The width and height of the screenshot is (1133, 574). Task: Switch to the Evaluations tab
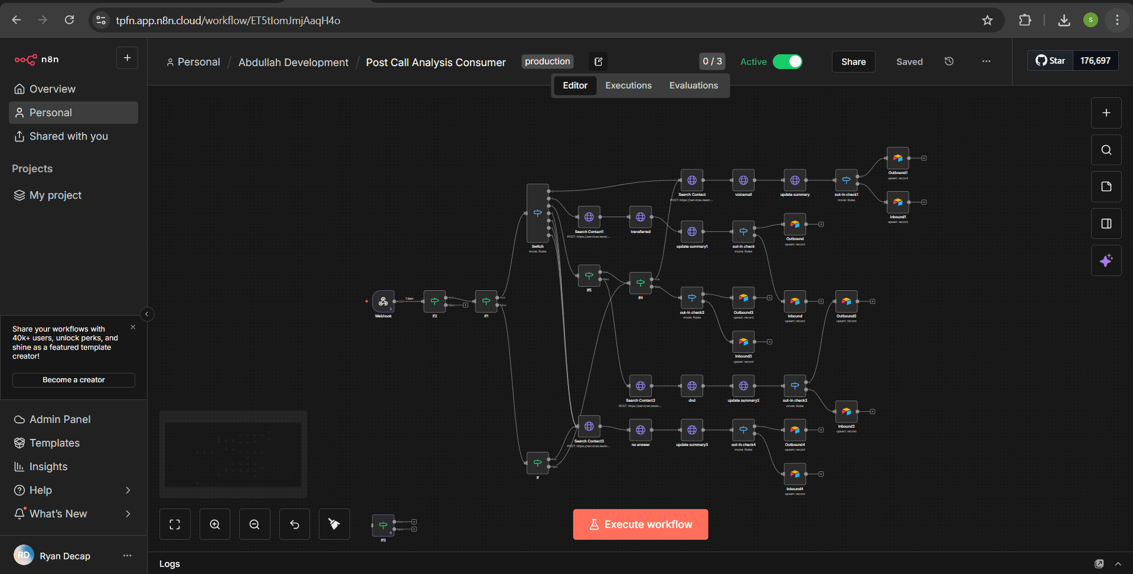click(694, 86)
